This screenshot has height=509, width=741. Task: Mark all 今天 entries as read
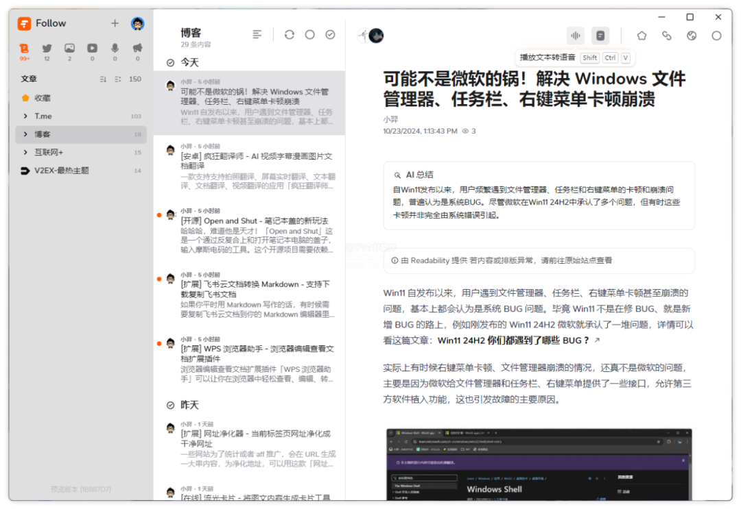click(171, 62)
